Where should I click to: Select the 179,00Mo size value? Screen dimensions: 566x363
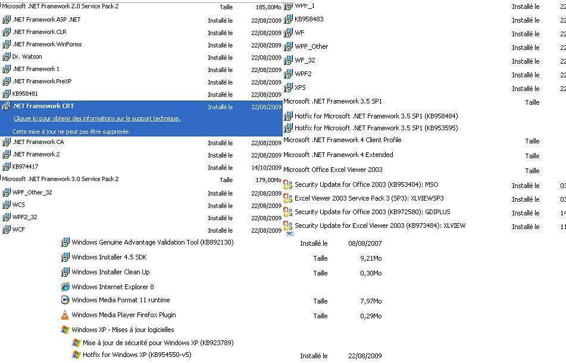point(268,180)
